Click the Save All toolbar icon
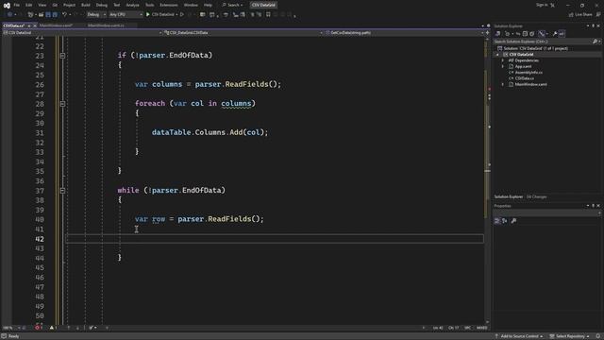Screen dimensions: 604x340 pos(55,15)
